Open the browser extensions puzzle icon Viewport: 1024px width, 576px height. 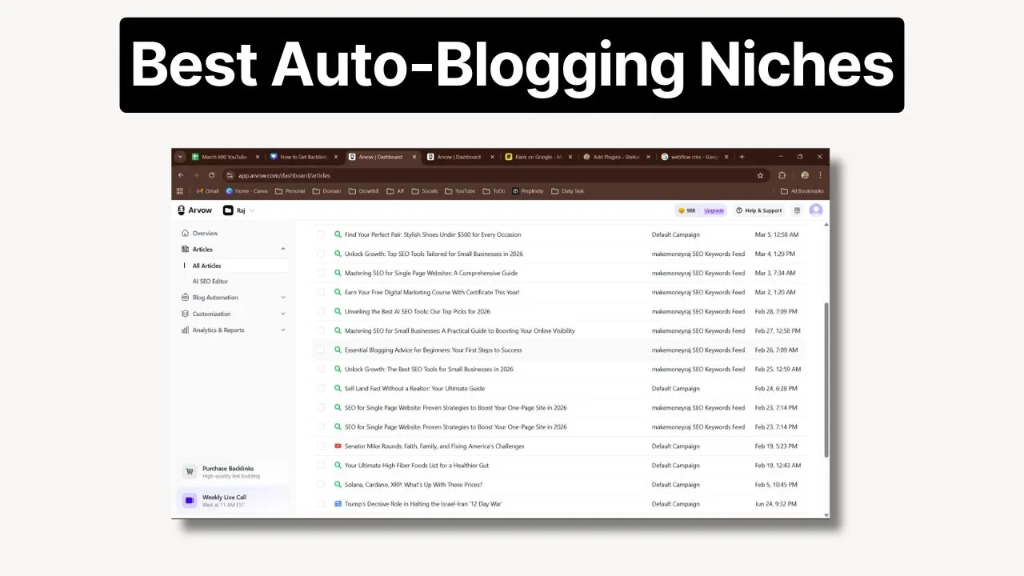coord(782,175)
